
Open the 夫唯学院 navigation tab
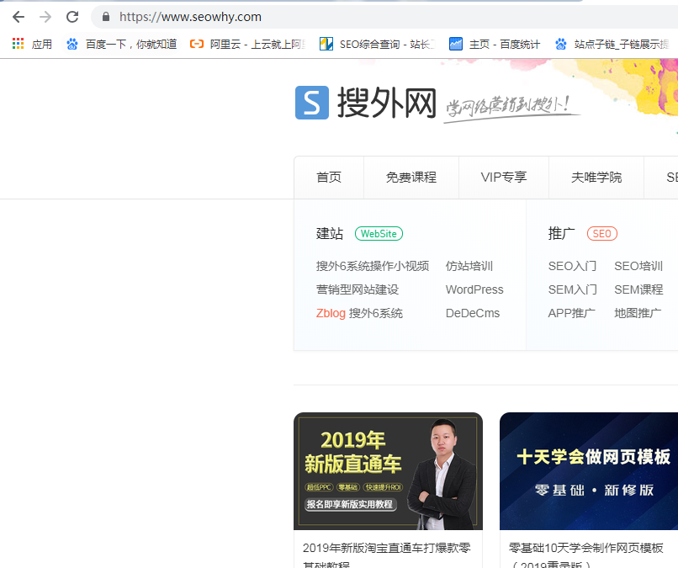click(596, 178)
